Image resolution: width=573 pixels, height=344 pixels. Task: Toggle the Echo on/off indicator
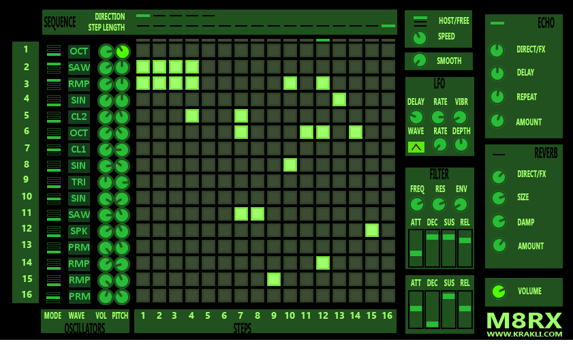point(497,23)
